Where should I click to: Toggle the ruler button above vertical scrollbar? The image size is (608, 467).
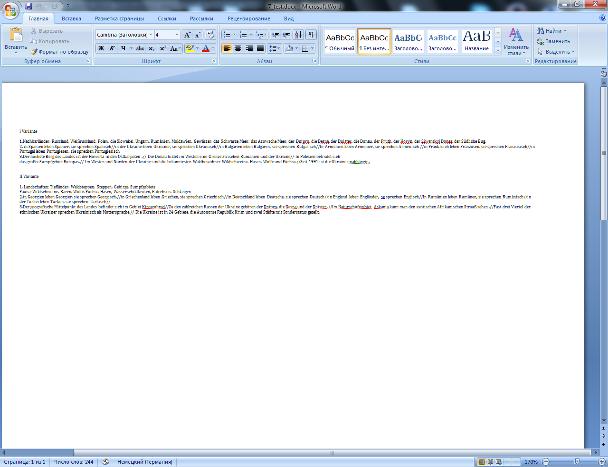[604, 74]
